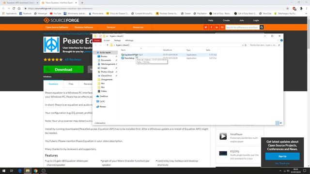
Task: Refresh the Explorer folder view
Action: click(x=246, y=45)
